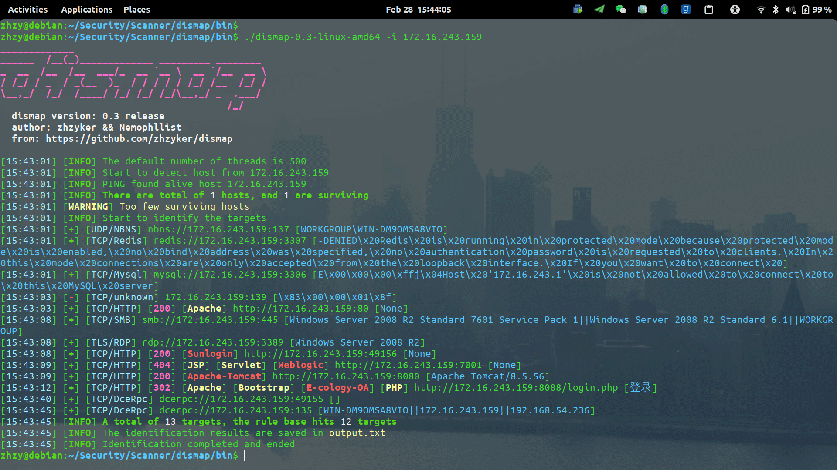Image resolution: width=837 pixels, height=470 pixels.
Task: Open the Places menu
Action: [x=137, y=10]
